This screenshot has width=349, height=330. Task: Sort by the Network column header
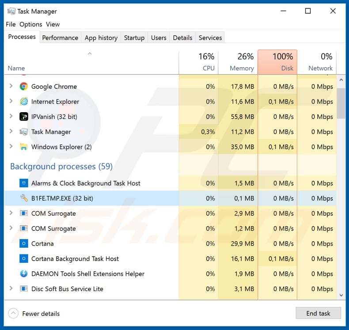coord(317,62)
